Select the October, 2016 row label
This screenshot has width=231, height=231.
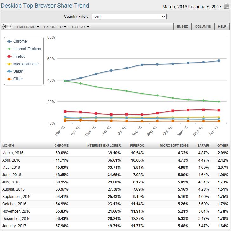(14, 204)
